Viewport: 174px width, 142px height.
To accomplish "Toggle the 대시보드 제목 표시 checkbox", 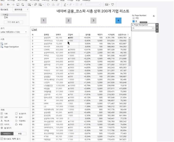I will 2,139.
